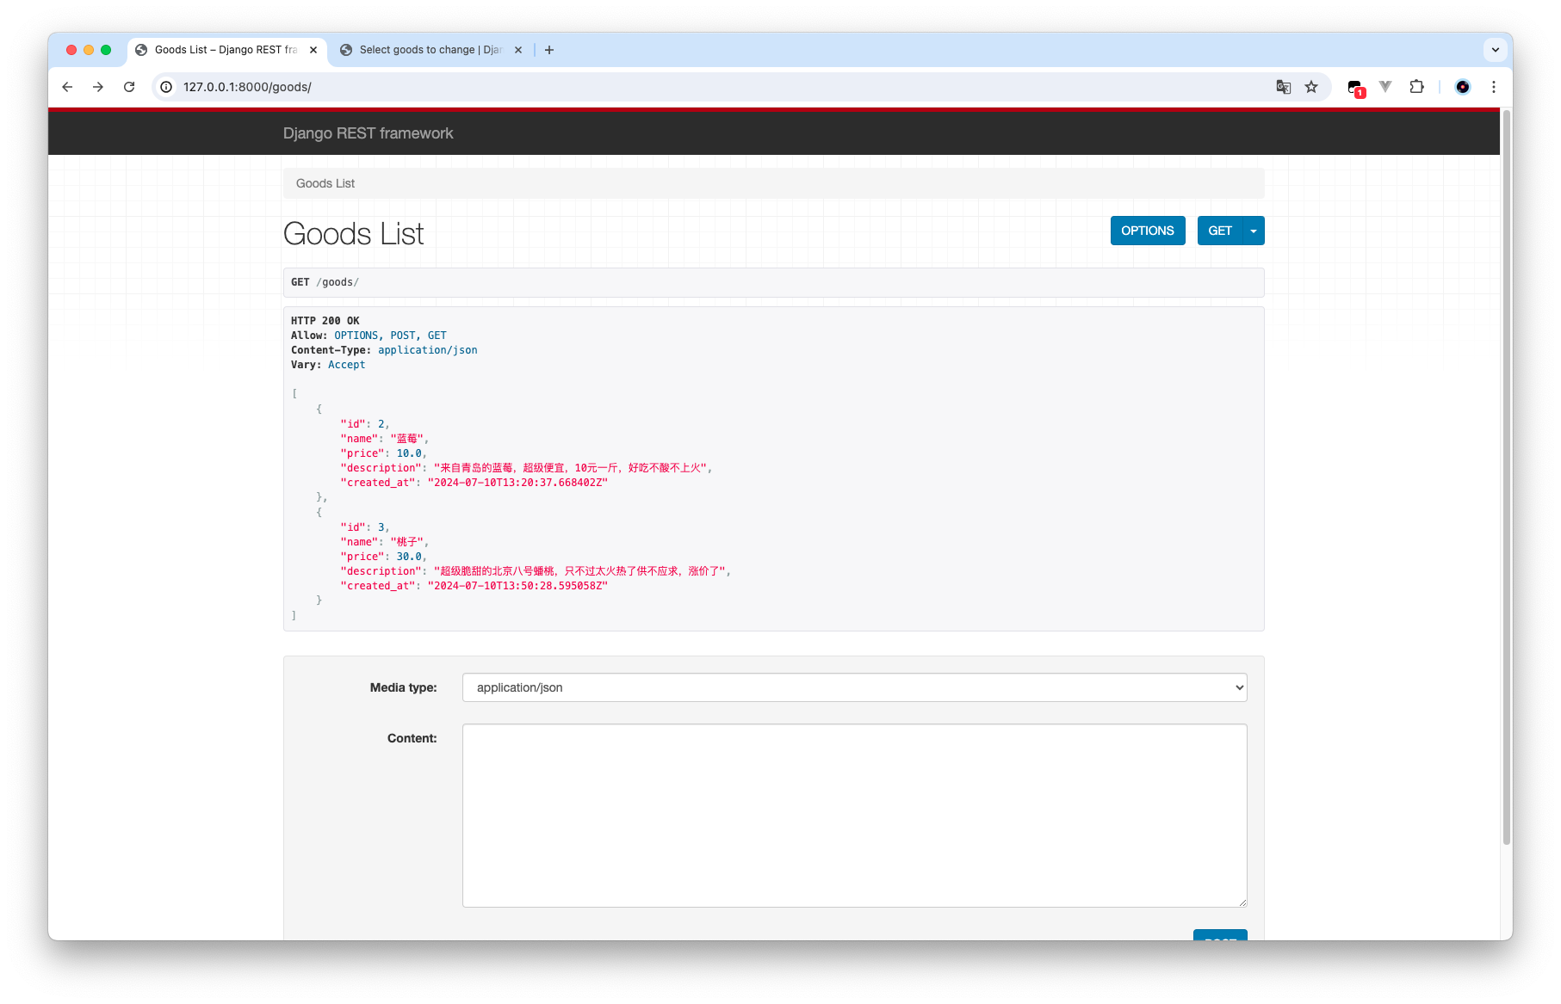Click created_at value ending 595058Z
Screen dimensions: 1561x1004
tap(518, 586)
